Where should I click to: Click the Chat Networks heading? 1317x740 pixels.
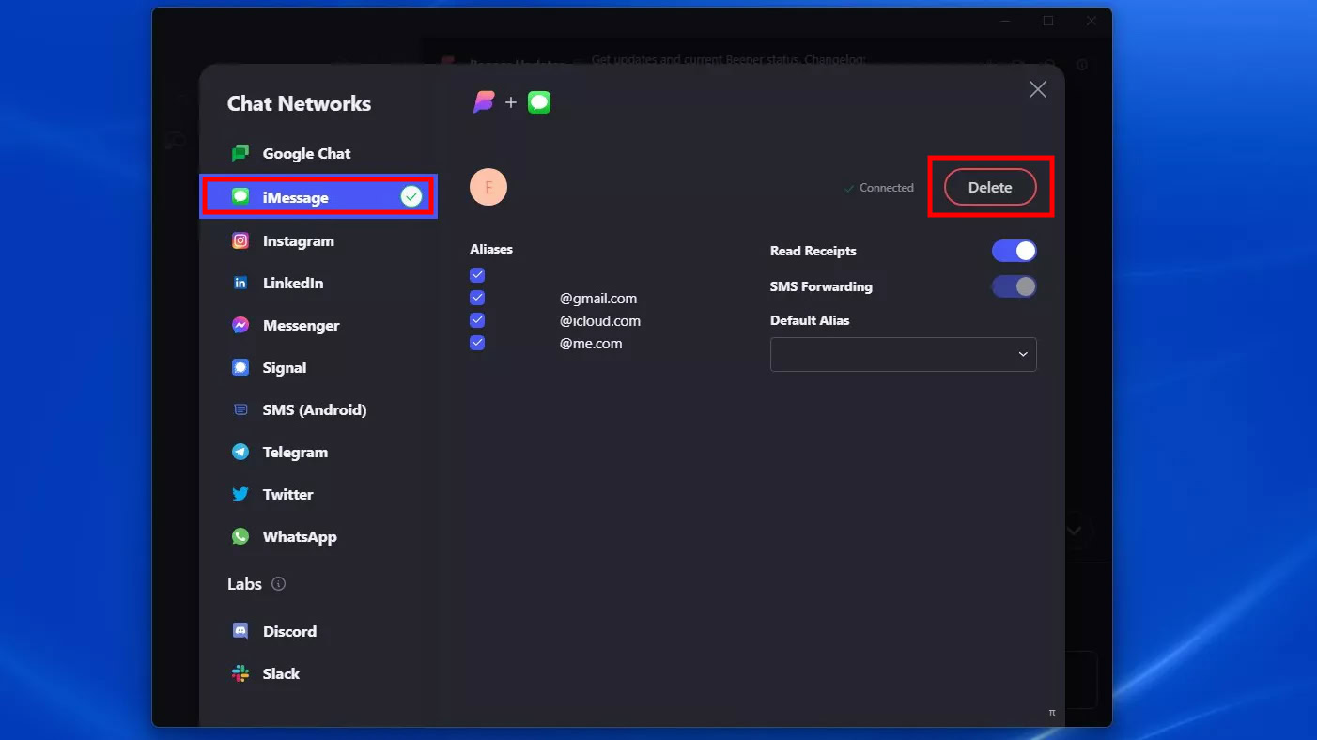pos(299,103)
